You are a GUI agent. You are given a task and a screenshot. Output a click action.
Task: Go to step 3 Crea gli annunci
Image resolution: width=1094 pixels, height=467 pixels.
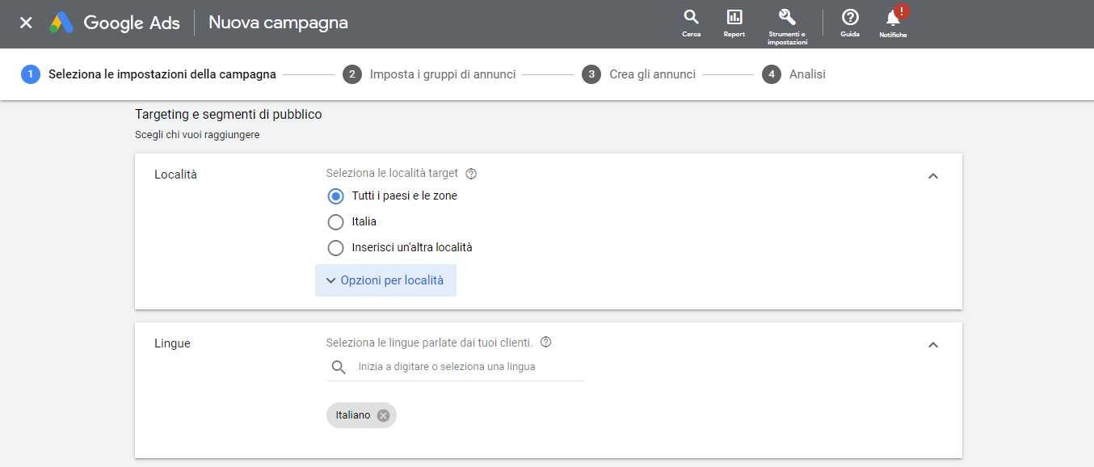(639, 74)
